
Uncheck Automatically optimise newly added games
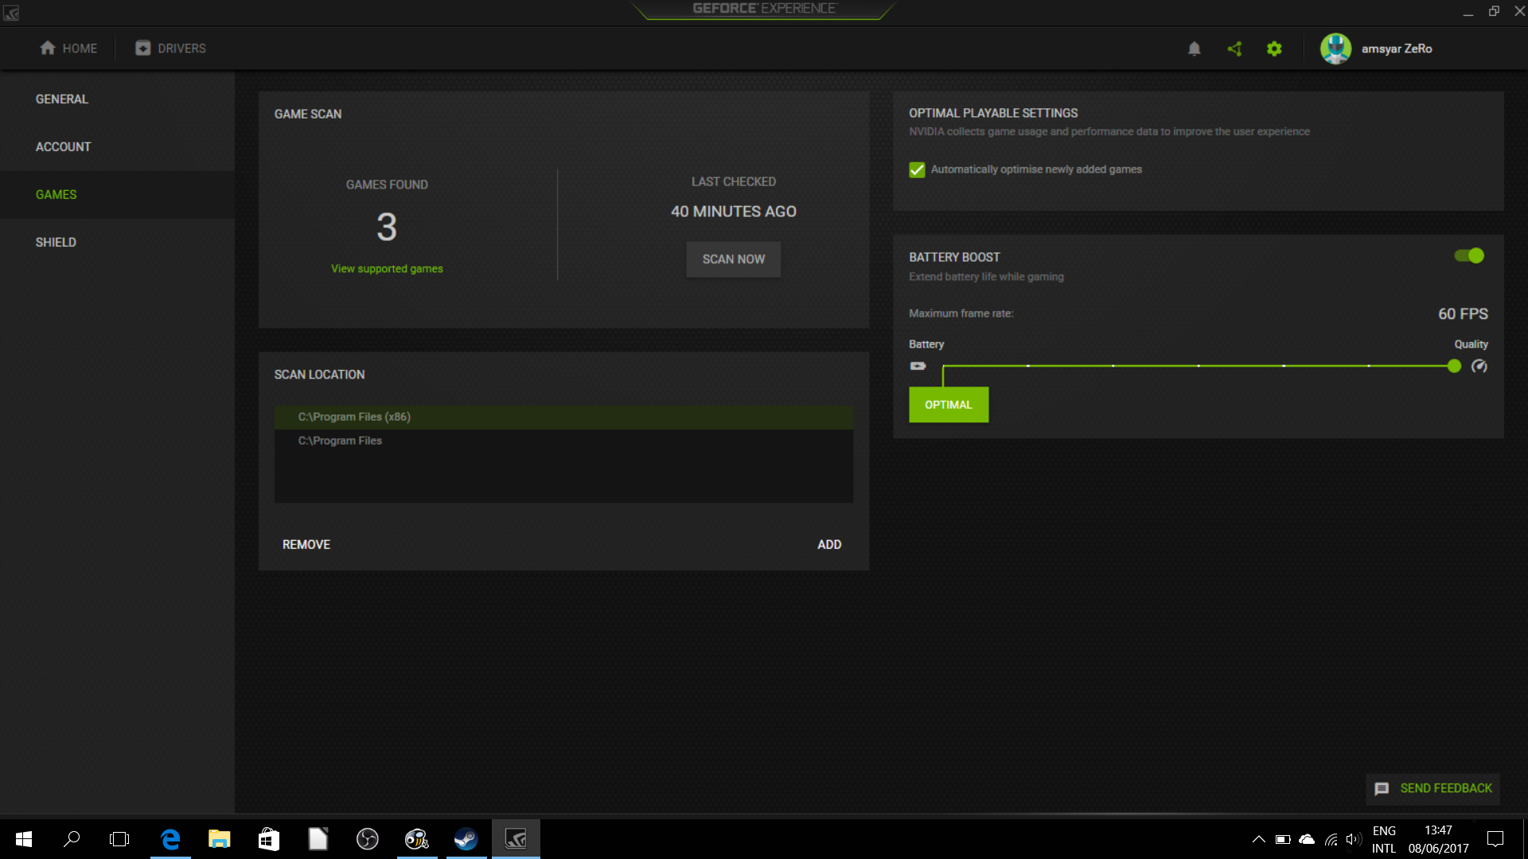pos(917,169)
